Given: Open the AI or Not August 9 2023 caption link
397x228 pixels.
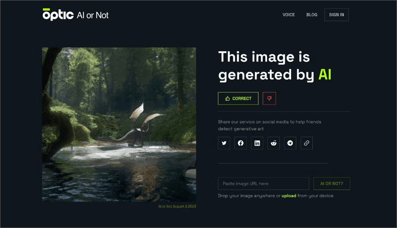Looking at the screenshot, I should [177, 206].
